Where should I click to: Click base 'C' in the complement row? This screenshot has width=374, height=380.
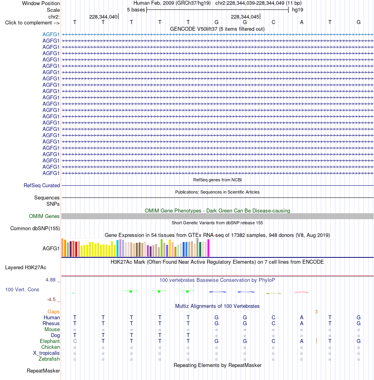point(273,22)
